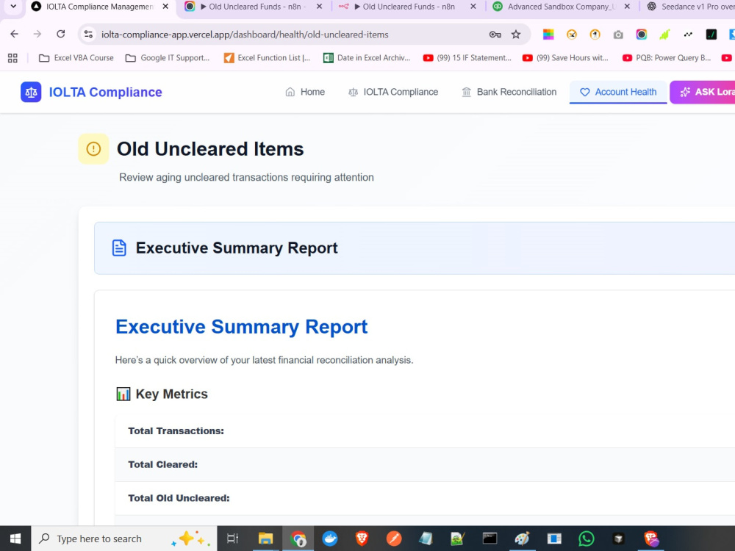Open the Excel Function List bookmark
The image size is (735, 551).
point(267,58)
